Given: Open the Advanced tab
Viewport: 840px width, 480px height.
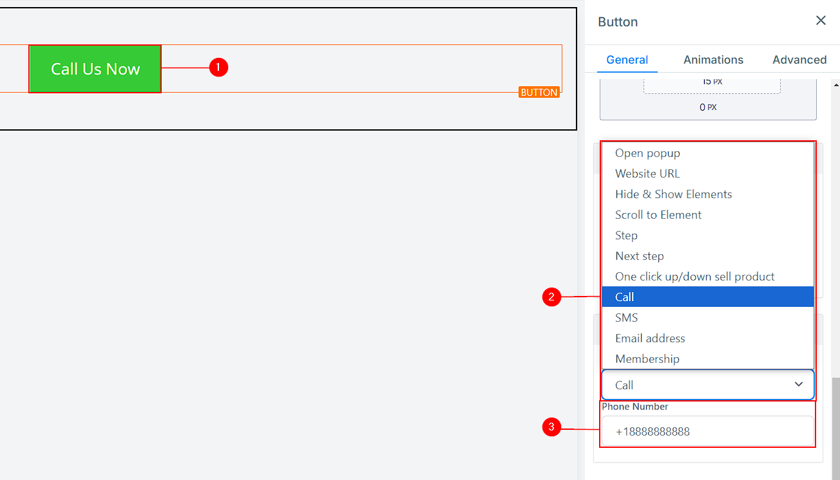Looking at the screenshot, I should click(799, 60).
